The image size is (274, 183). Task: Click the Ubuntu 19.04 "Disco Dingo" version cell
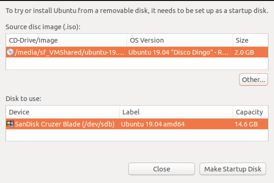pos(179,52)
